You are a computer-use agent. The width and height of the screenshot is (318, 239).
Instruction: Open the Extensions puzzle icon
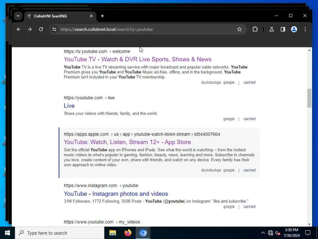coord(255,29)
